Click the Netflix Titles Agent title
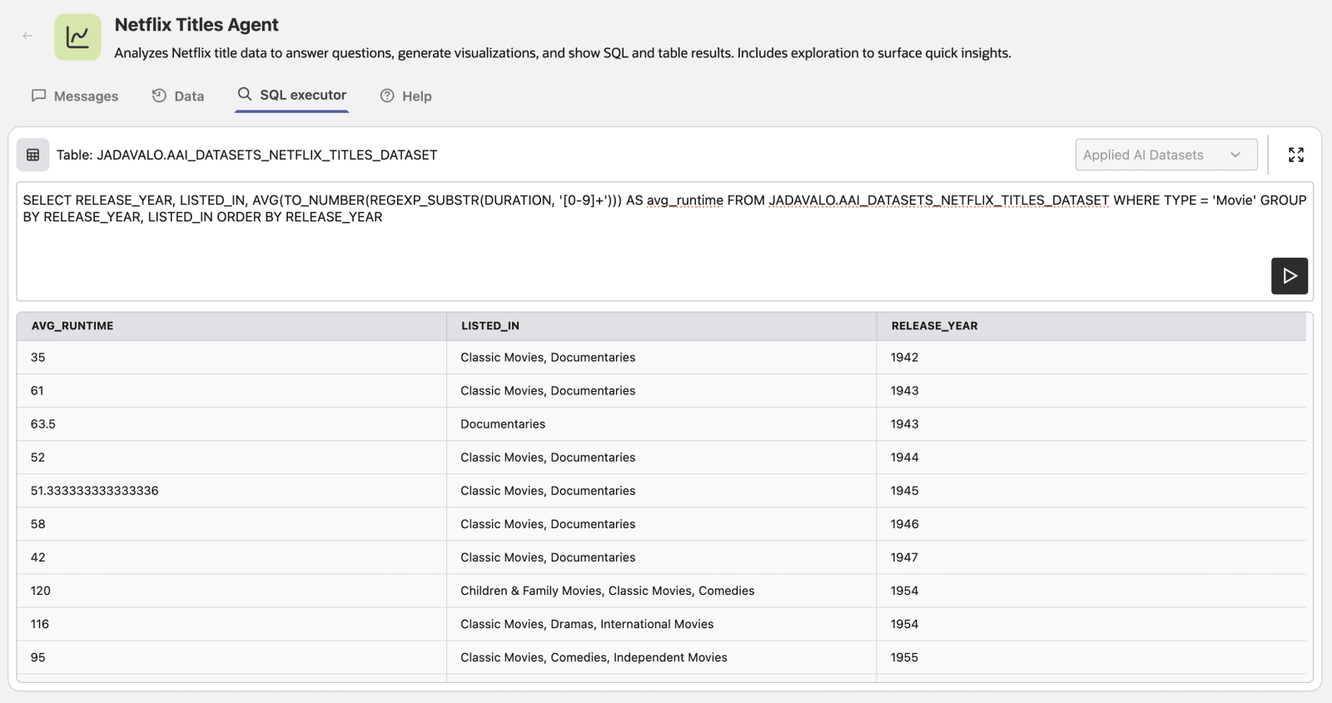The height and width of the screenshot is (703, 1332). (196, 25)
